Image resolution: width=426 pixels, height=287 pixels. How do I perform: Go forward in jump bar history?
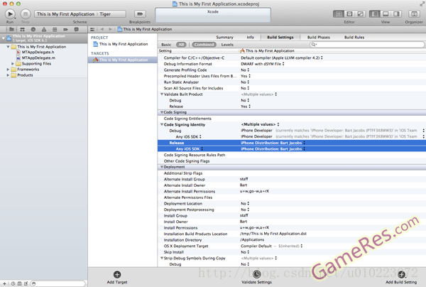[x=110, y=29]
